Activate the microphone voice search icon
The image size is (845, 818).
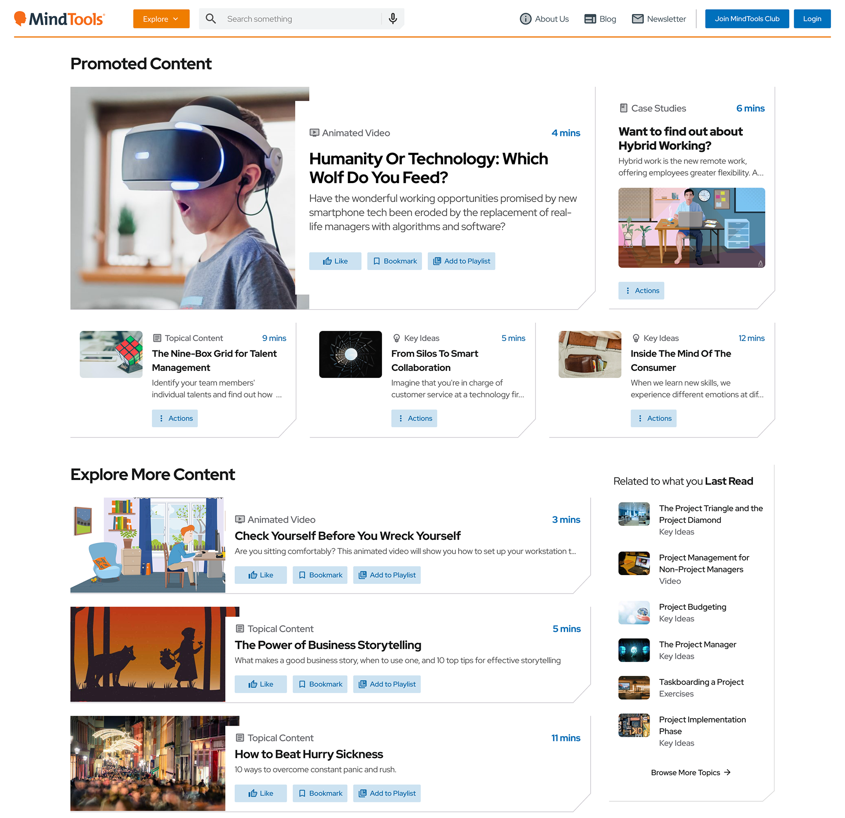[393, 19]
